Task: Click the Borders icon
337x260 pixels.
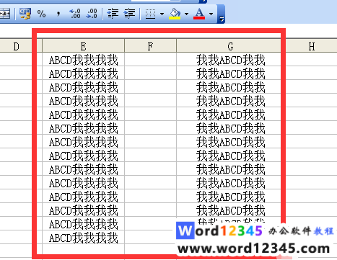Action: pos(151,14)
